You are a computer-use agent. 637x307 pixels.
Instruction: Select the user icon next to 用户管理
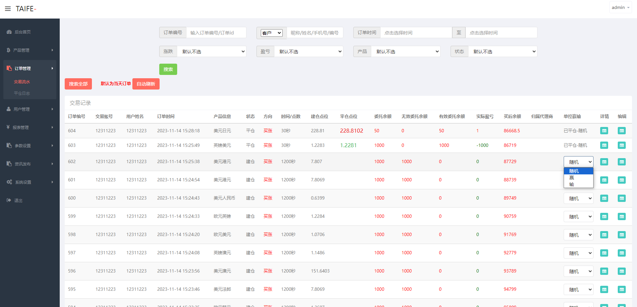pos(8,109)
